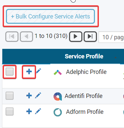Click the Adentifi logo icon

click(58, 96)
